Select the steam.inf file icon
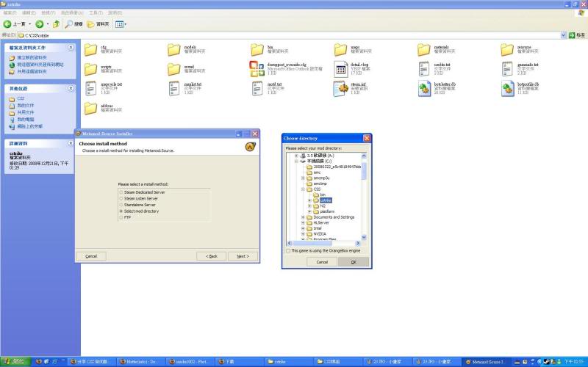The height and width of the screenshot is (367, 588). pos(340,89)
